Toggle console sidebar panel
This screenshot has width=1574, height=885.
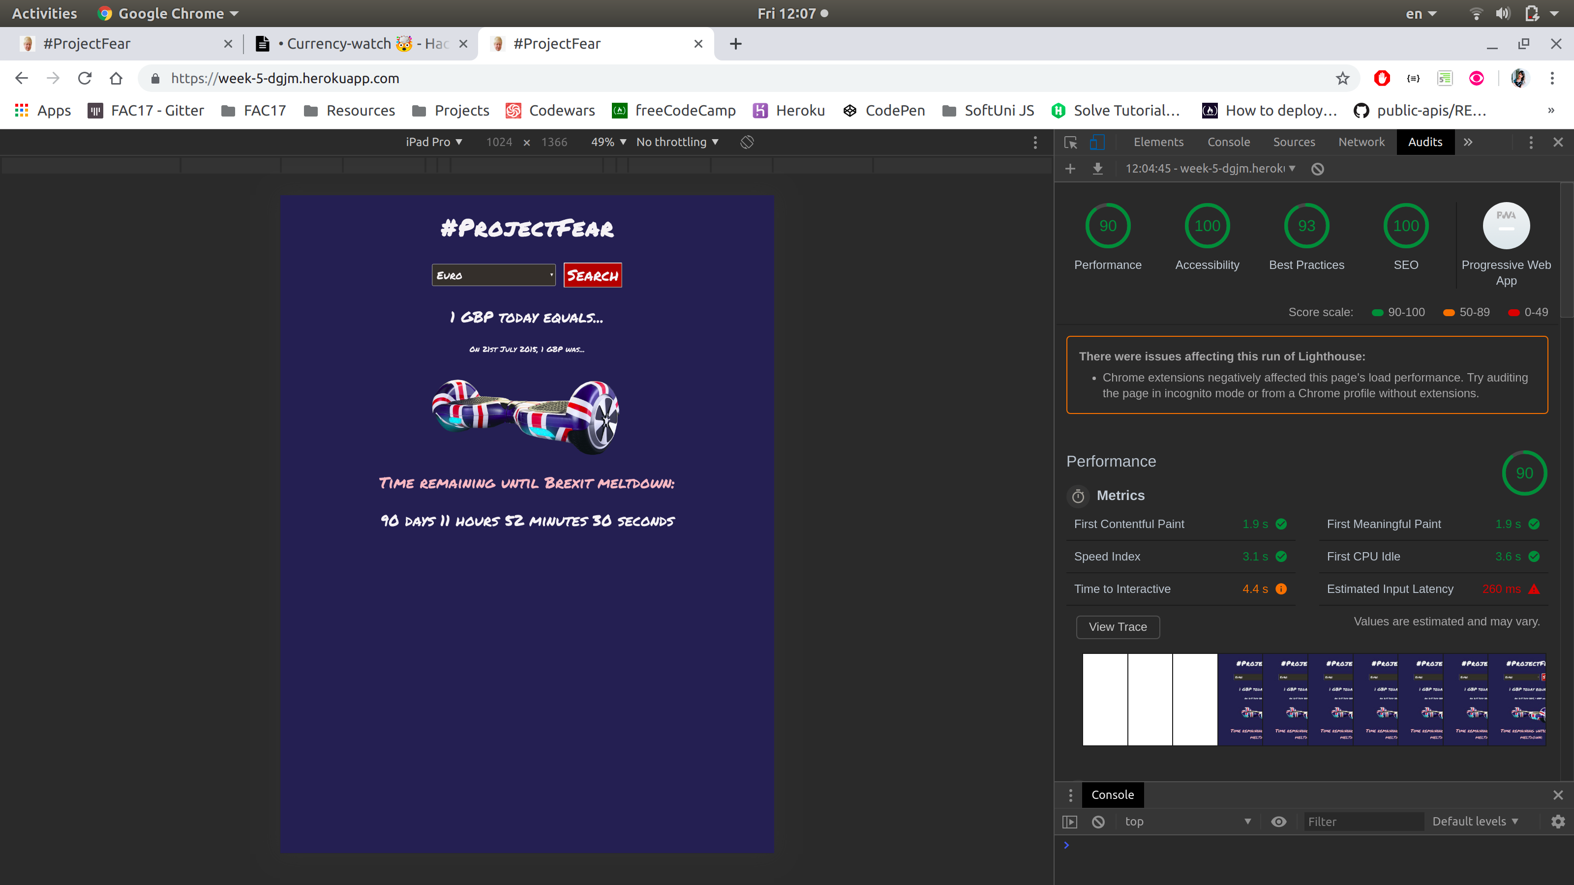(1069, 822)
